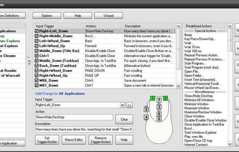Choose Key Press/Down/Up... predefined action
This screenshot has height=152, width=239.
coord(200,39)
